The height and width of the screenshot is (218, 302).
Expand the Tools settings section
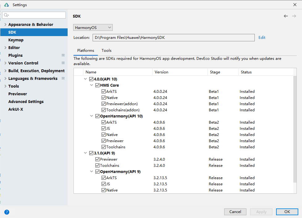coord(5,86)
